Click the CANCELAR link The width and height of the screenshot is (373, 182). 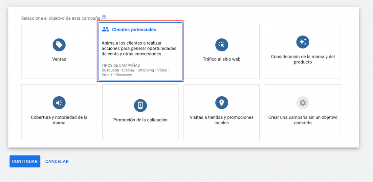tap(57, 162)
